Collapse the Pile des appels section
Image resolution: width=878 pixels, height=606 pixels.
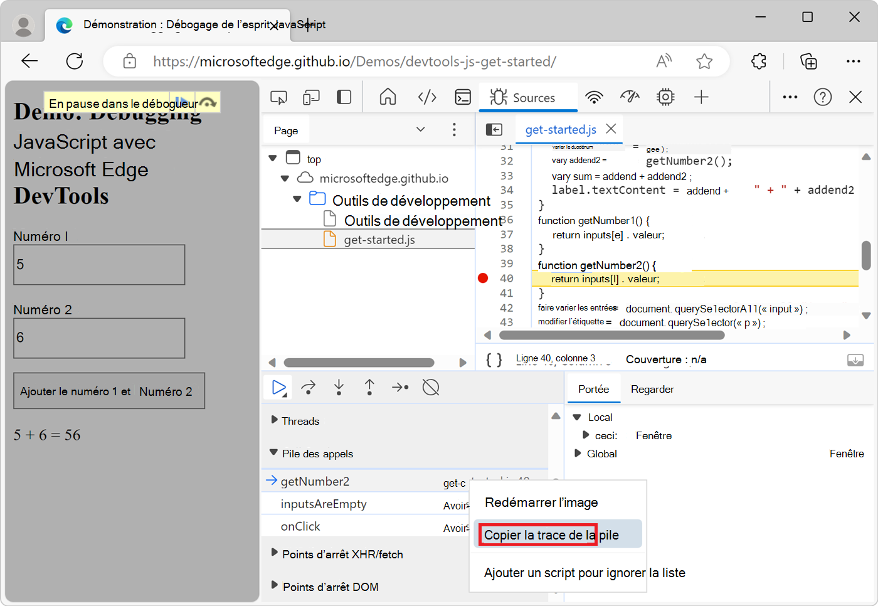click(x=273, y=452)
